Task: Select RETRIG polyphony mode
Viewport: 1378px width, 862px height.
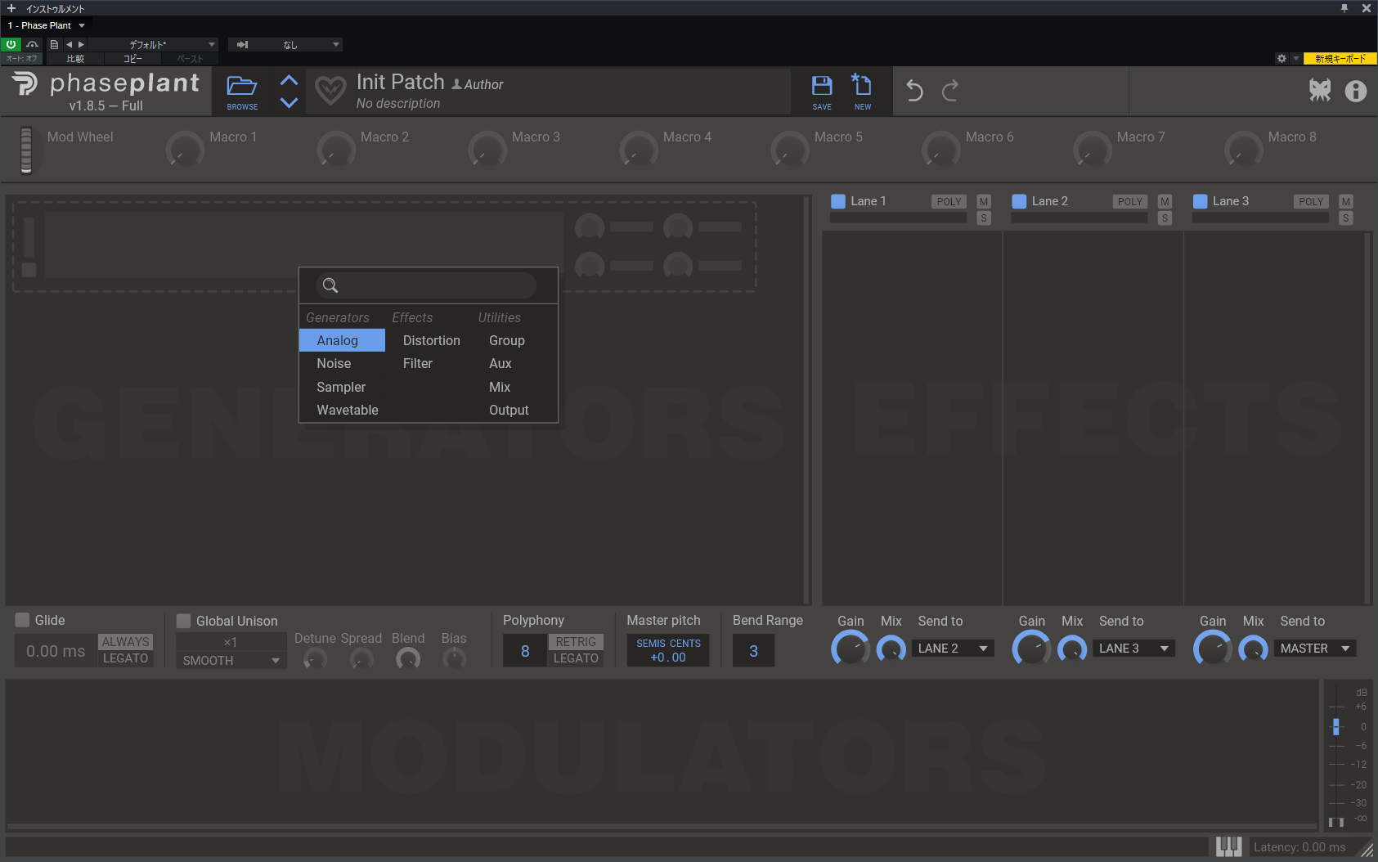Action: (x=576, y=642)
